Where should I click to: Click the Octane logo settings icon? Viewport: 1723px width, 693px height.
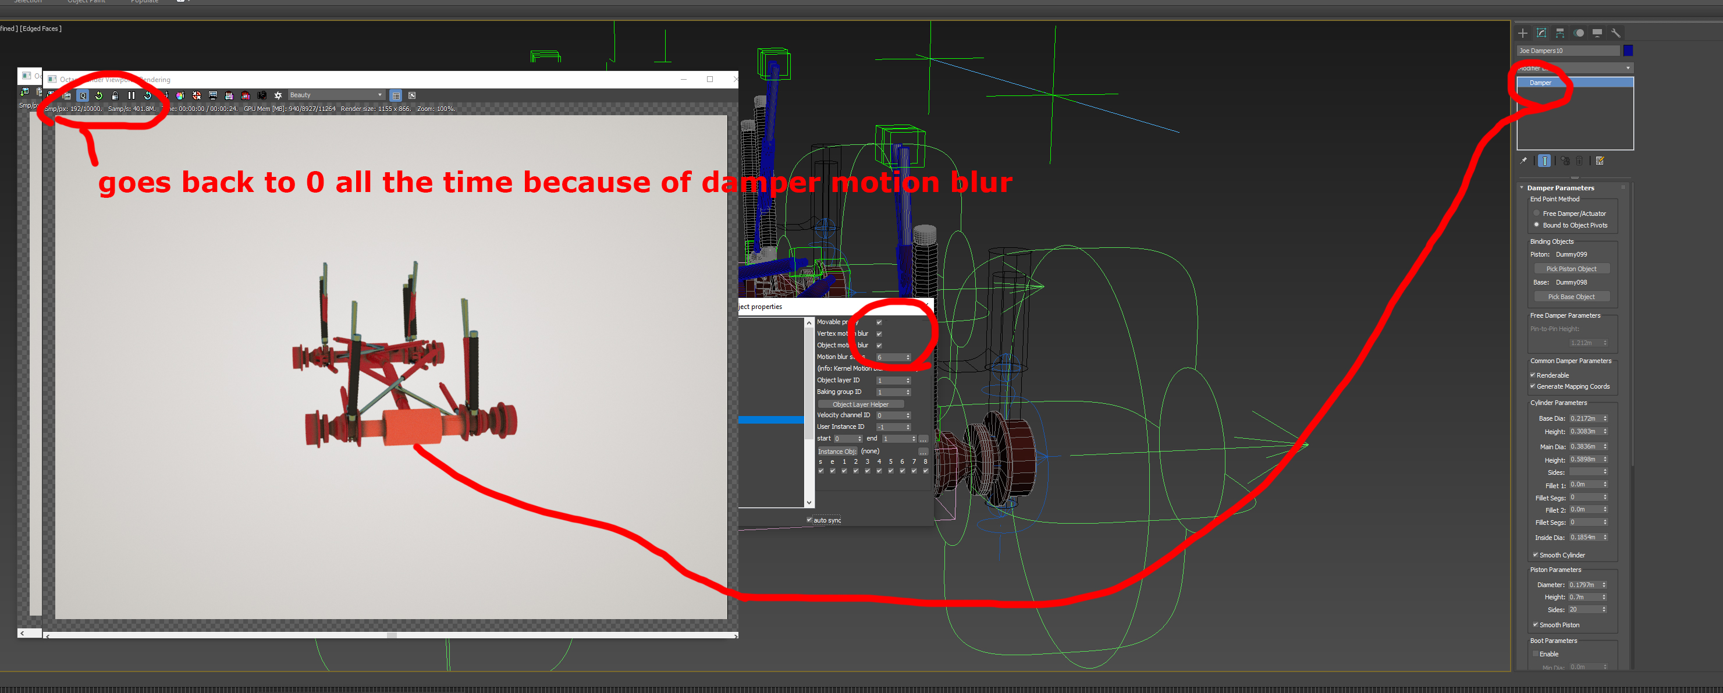[x=278, y=95]
